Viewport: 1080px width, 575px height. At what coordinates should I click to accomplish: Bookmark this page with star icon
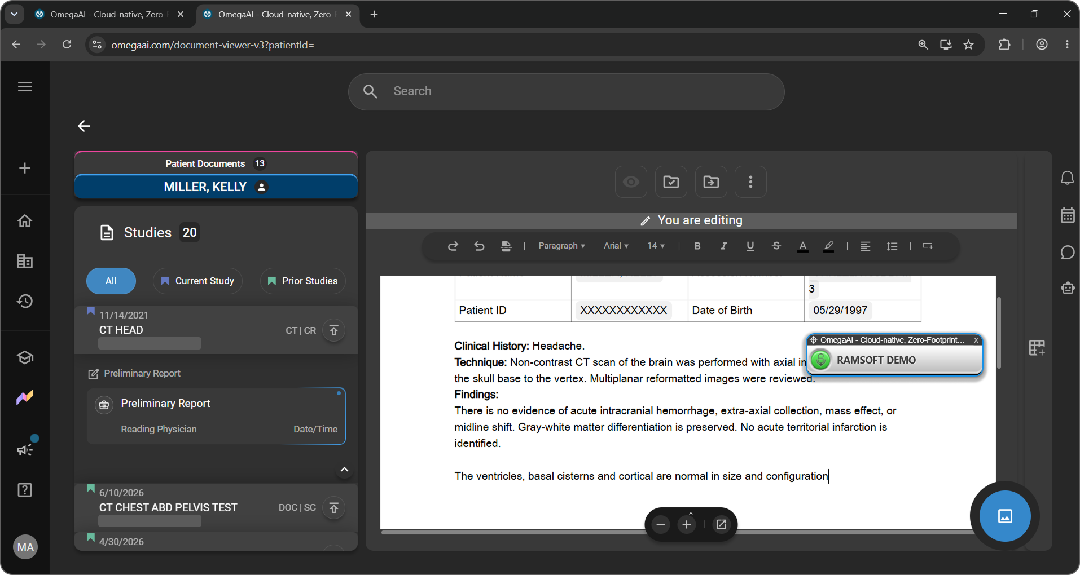click(x=969, y=45)
